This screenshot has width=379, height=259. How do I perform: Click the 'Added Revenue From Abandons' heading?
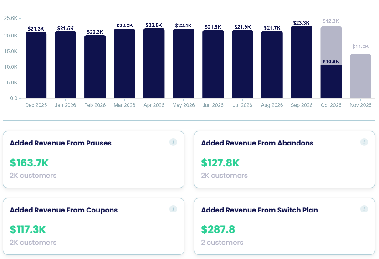click(x=257, y=143)
